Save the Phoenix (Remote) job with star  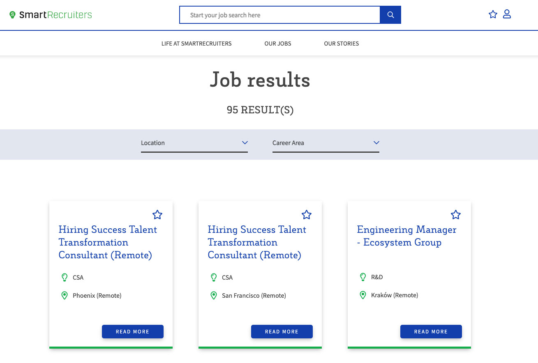click(x=157, y=214)
